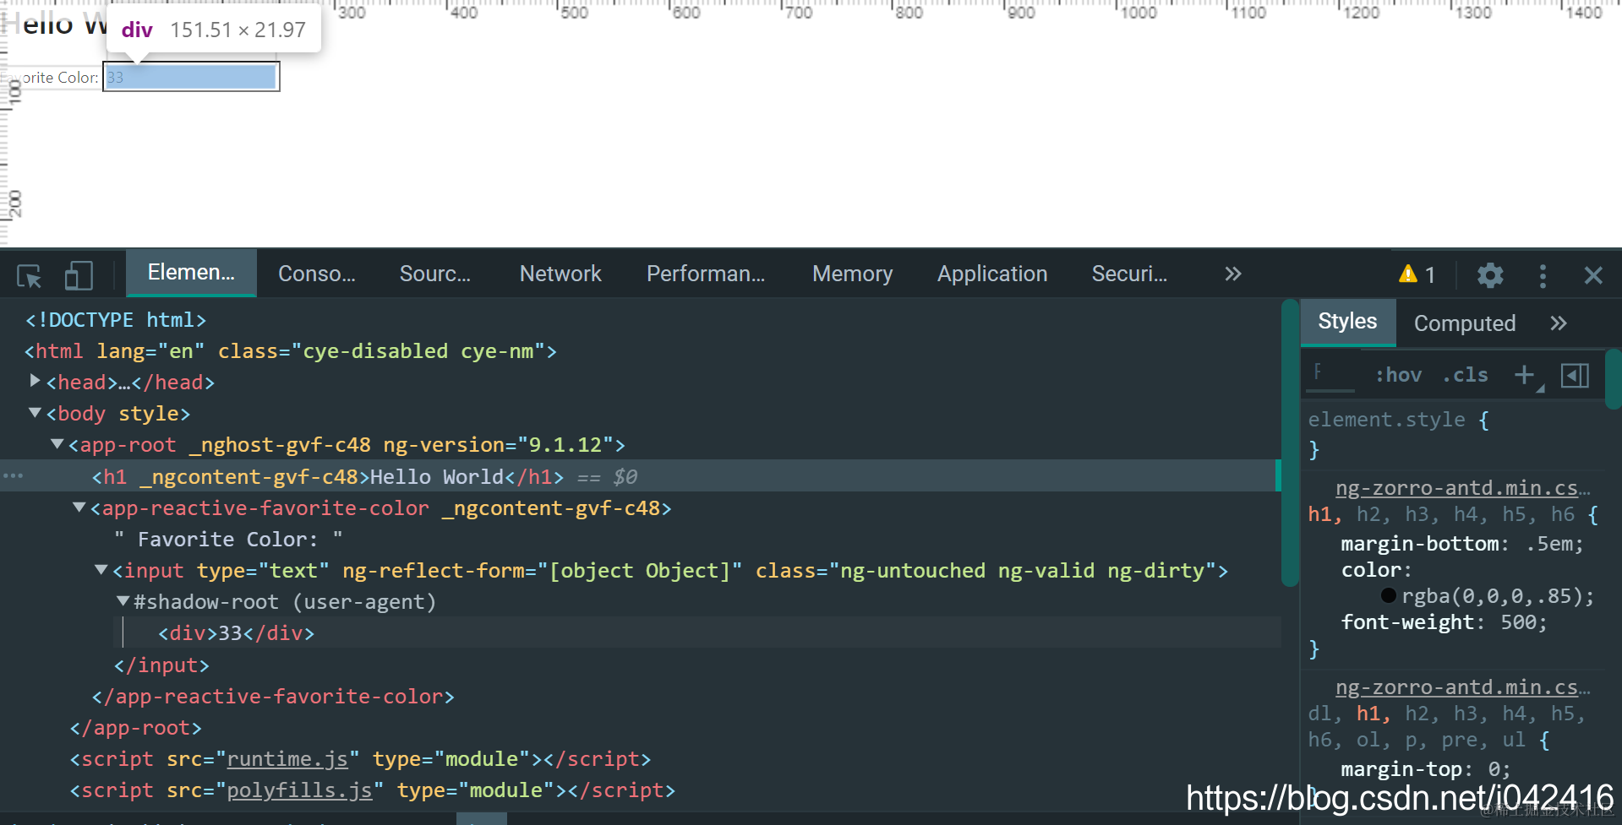Collapse the input element node
Image resolution: width=1622 pixels, height=825 pixels.
(101, 570)
